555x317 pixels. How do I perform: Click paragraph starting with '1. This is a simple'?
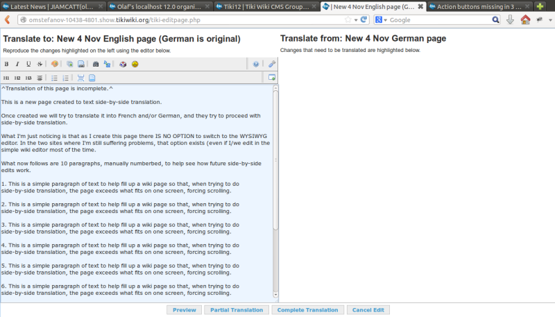(x=120, y=187)
